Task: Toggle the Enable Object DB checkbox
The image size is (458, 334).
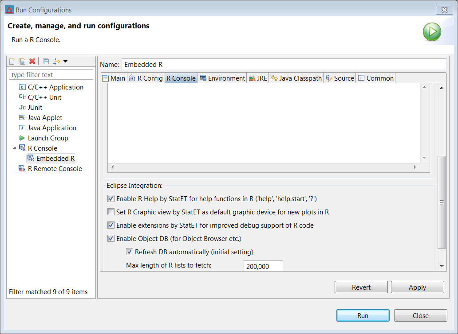Action: [x=111, y=238]
